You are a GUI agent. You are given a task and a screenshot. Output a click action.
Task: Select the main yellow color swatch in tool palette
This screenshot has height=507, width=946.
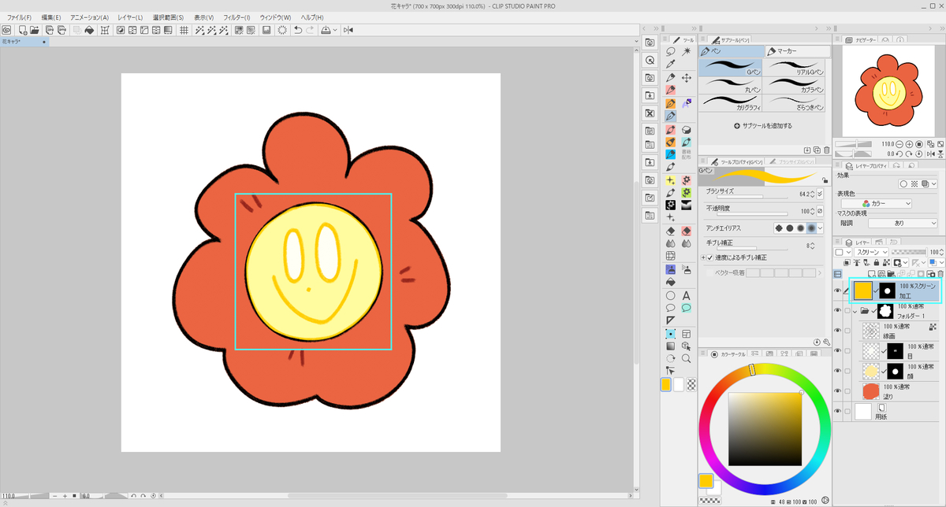tap(667, 385)
